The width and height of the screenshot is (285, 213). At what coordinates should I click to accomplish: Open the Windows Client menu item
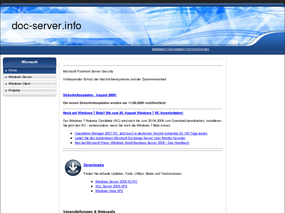pyautogui.click(x=30, y=84)
